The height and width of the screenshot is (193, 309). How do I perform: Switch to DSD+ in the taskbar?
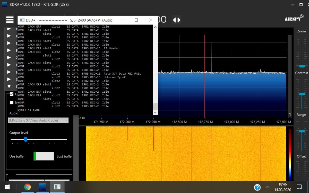[57, 187]
